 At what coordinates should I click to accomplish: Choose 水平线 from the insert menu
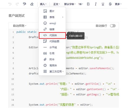(52, 47)
